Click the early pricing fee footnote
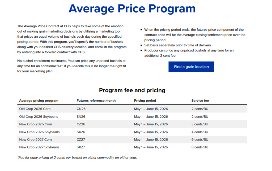Viewport: 272px width, 171px height. click(x=77, y=158)
